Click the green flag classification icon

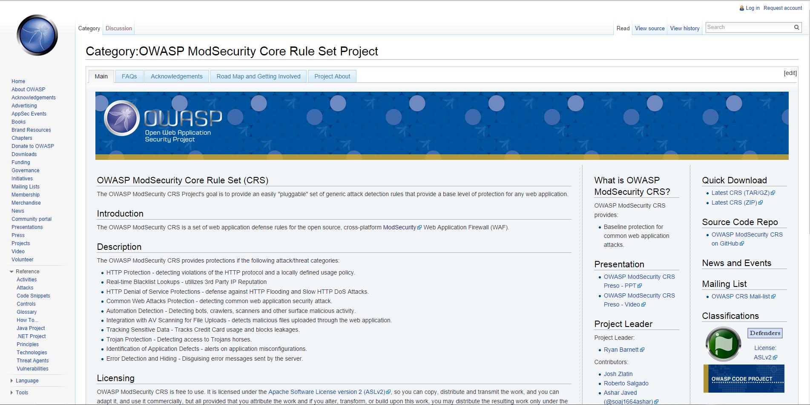[723, 344]
